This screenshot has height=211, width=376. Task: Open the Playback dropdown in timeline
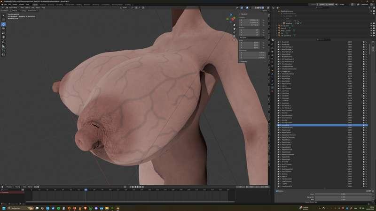(9, 187)
